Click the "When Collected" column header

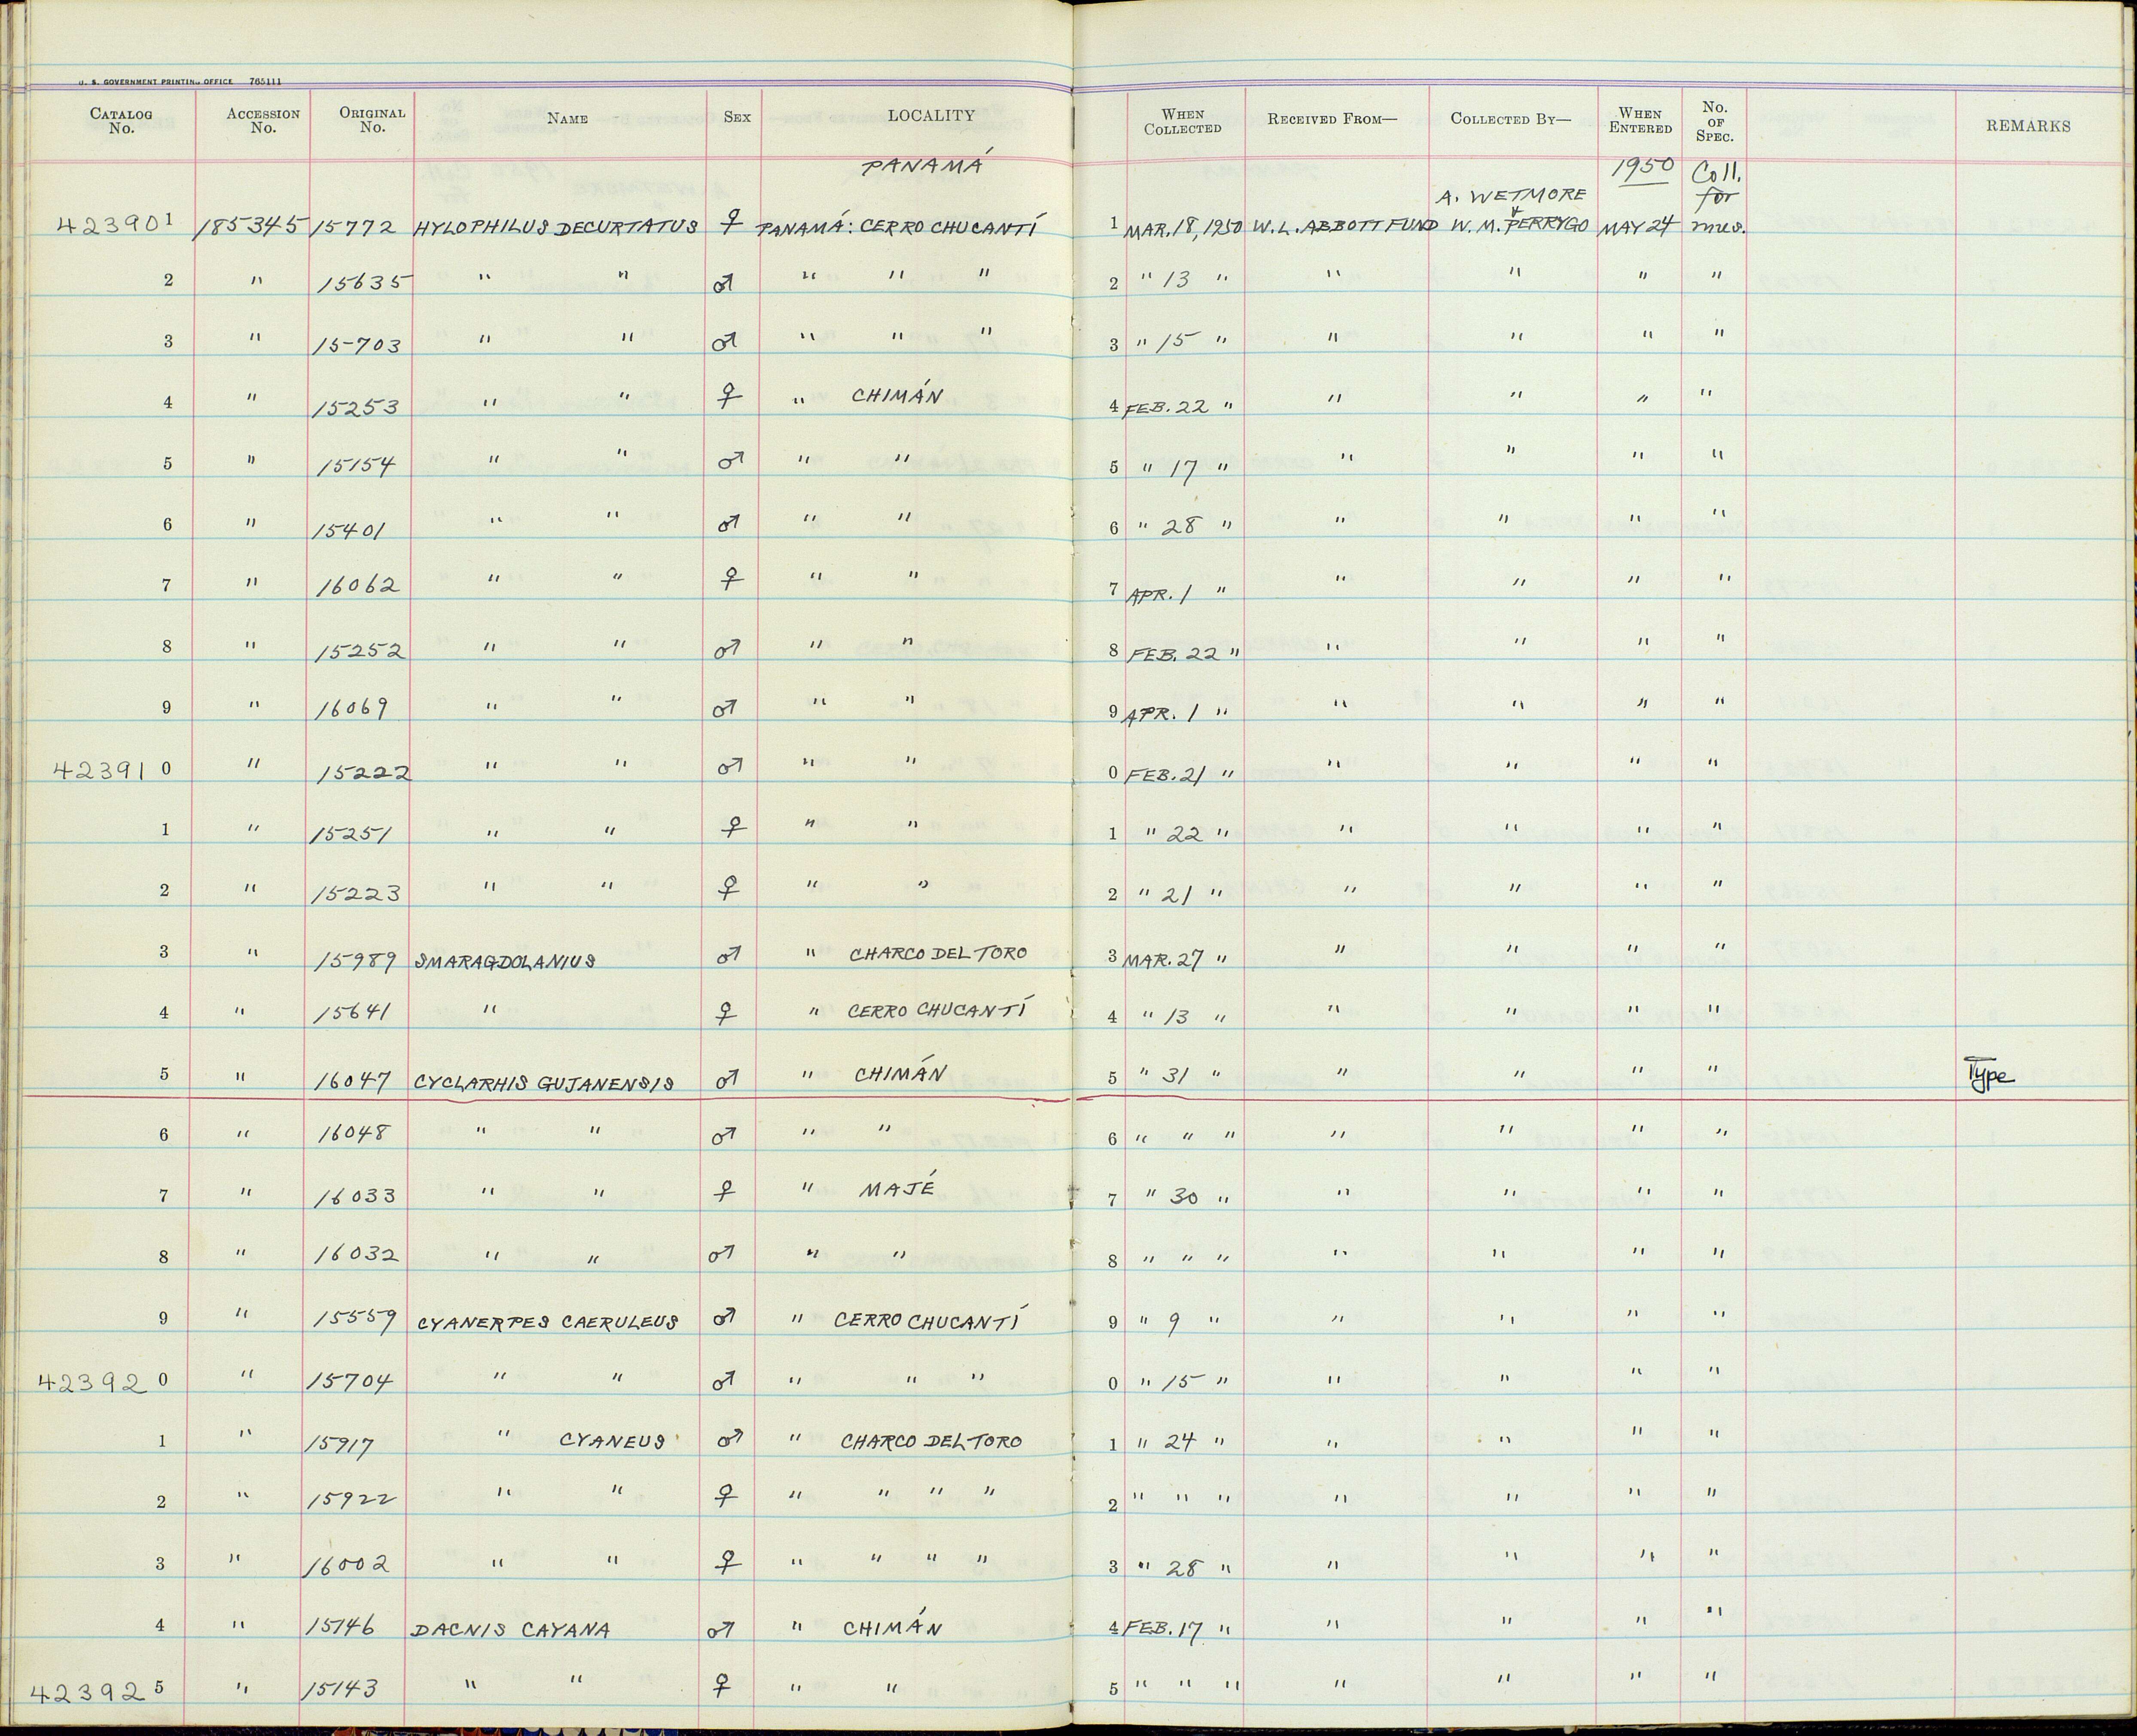1183,121
